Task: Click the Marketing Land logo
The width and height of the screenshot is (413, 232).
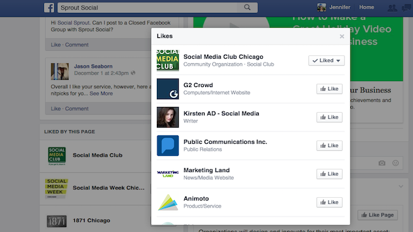Action: [168, 174]
